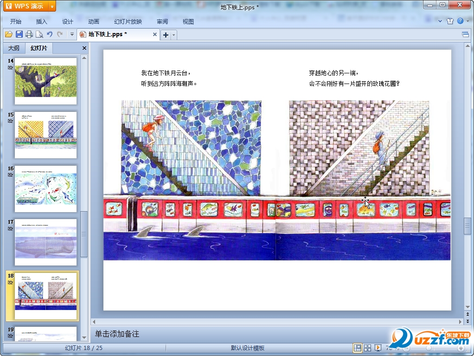Click the main editor vertical scrollbar handle
The height and width of the screenshot is (356, 474).
[x=468, y=226]
